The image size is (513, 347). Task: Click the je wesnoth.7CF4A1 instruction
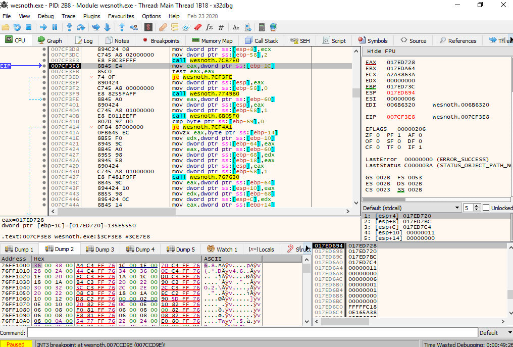pos(202,127)
